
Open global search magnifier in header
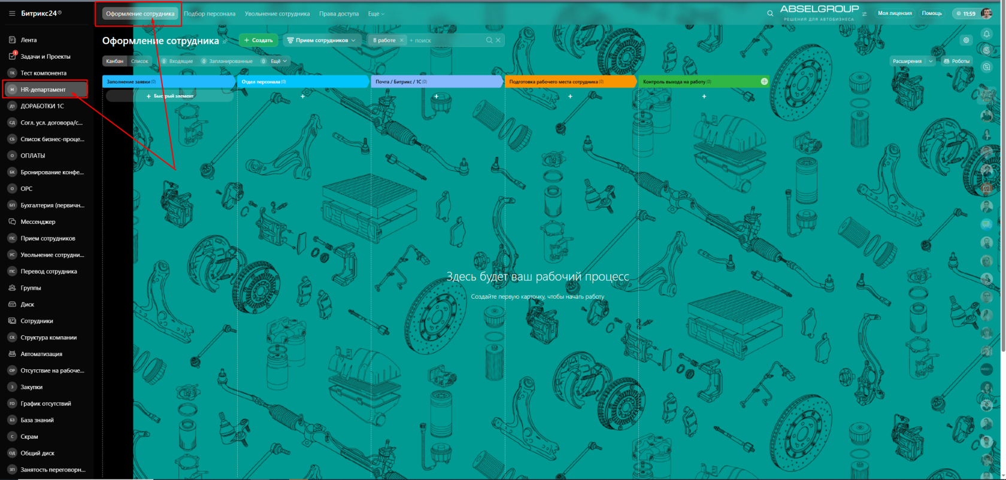tap(770, 13)
